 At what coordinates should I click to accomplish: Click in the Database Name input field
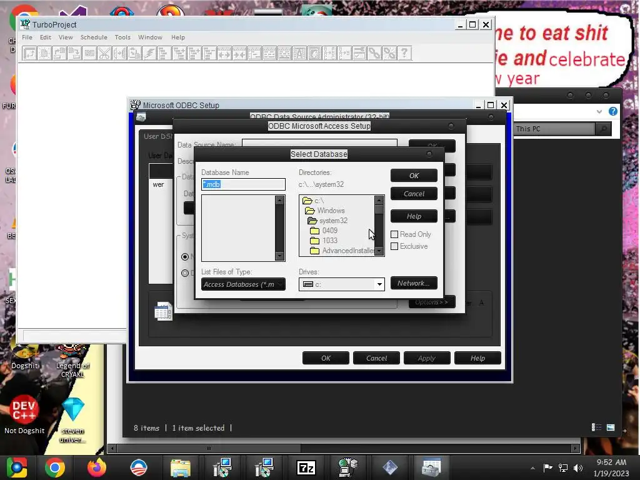pyautogui.click(x=243, y=184)
